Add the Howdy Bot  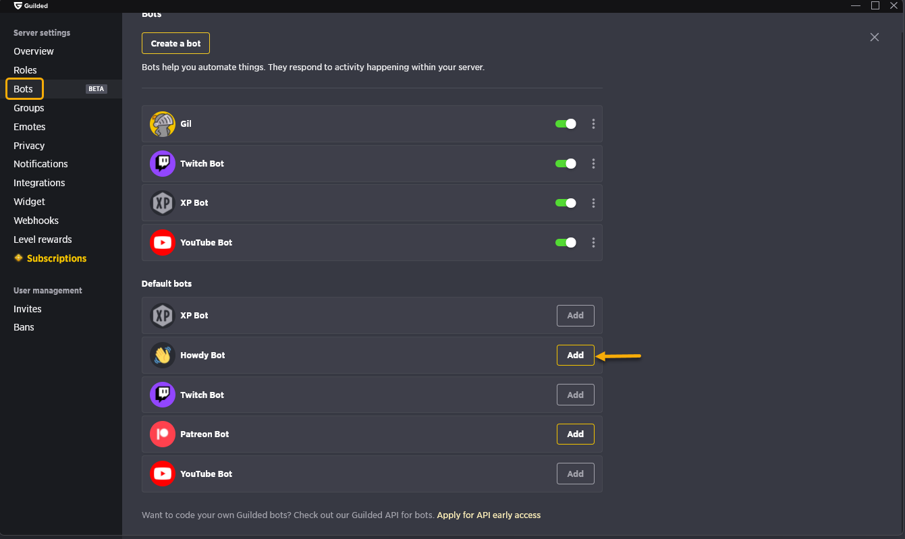(x=576, y=355)
